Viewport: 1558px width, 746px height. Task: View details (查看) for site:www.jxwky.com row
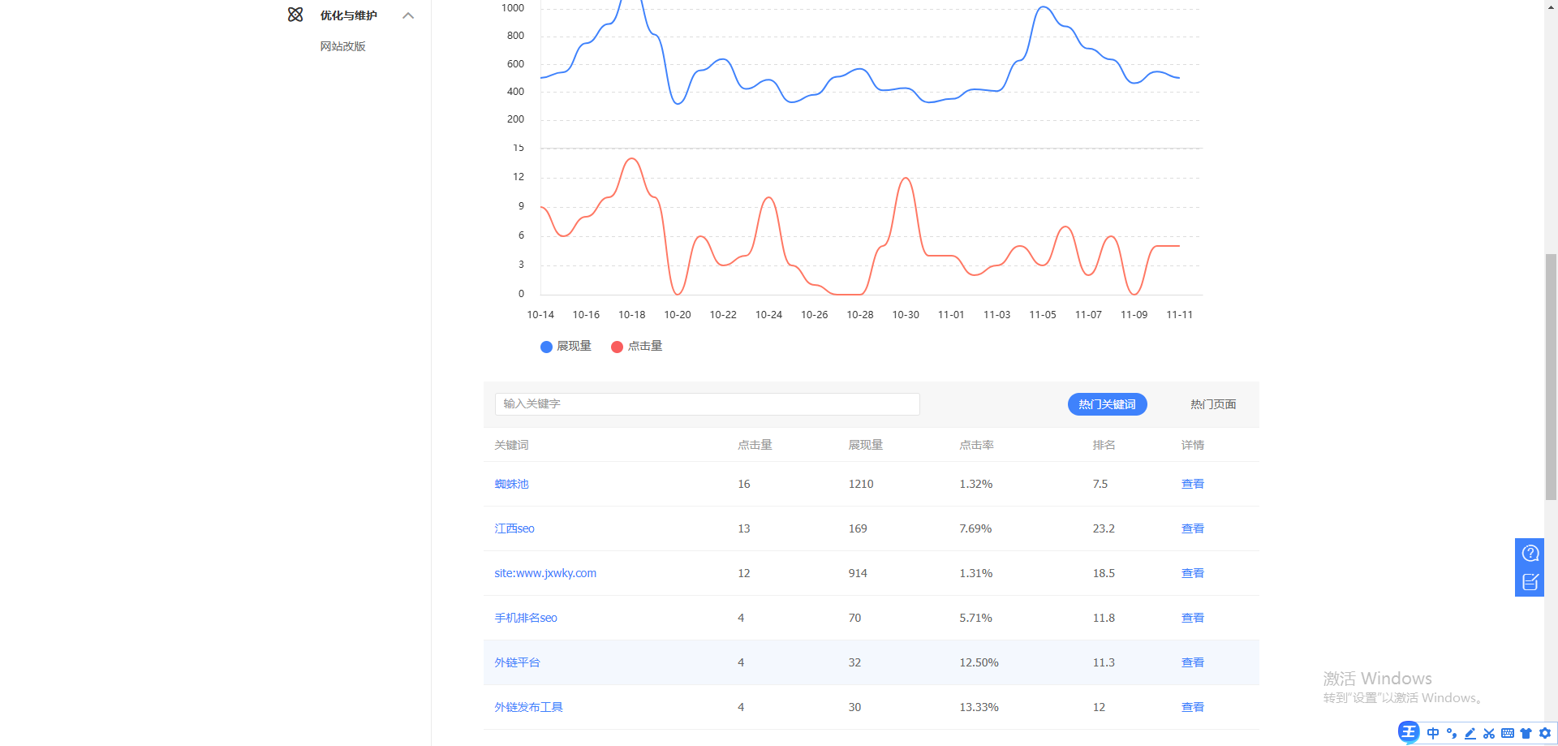point(1193,573)
